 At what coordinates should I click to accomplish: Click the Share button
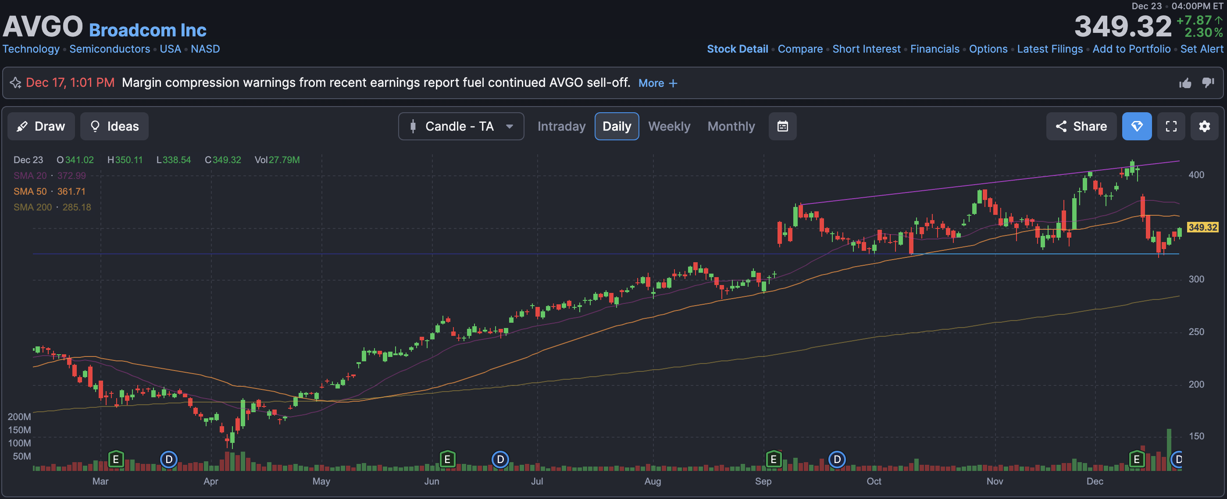[1081, 126]
